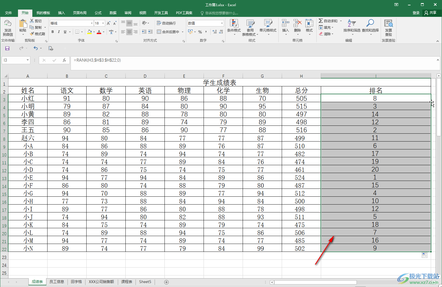Image resolution: width=442 pixels, height=287 pixels.
Task: Switch to the 数据 ribbon tab
Action: (113, 13)
